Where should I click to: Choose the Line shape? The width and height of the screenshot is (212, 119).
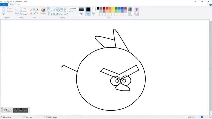[49, 9]
